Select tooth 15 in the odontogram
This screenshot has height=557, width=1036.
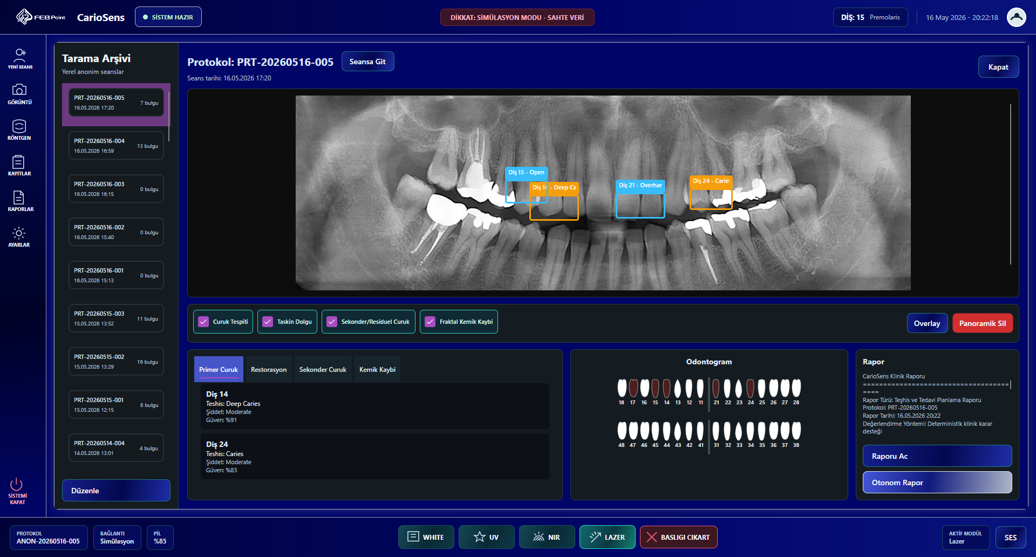coord(656,391)
